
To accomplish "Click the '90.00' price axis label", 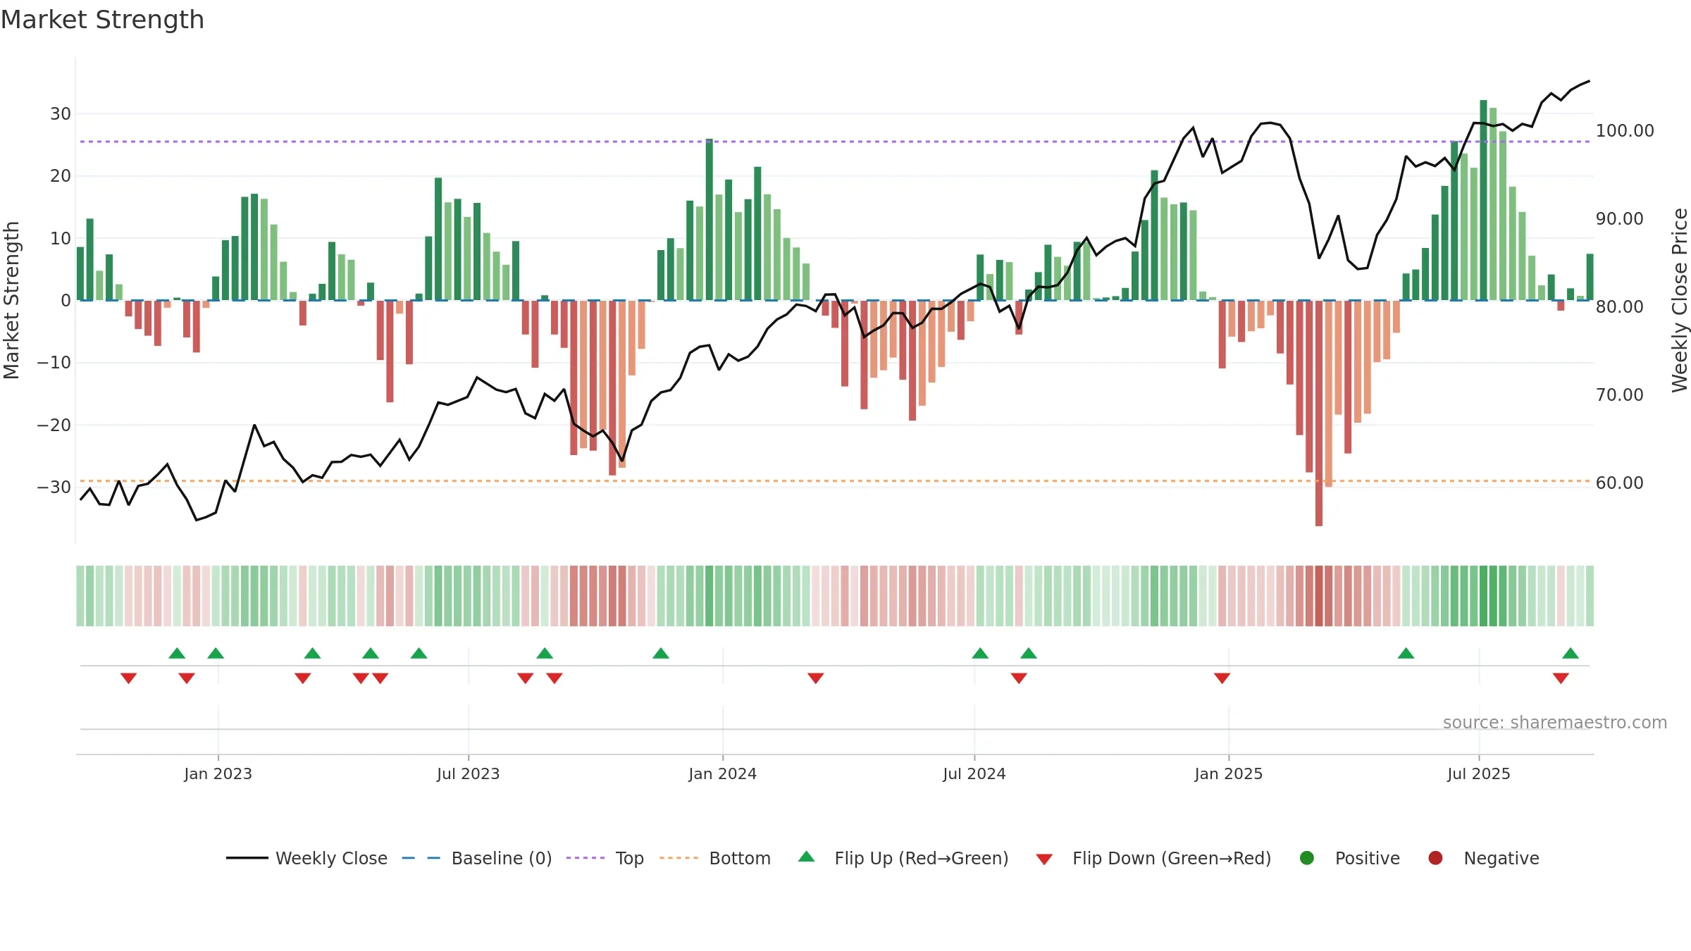I will (1620, 219).
